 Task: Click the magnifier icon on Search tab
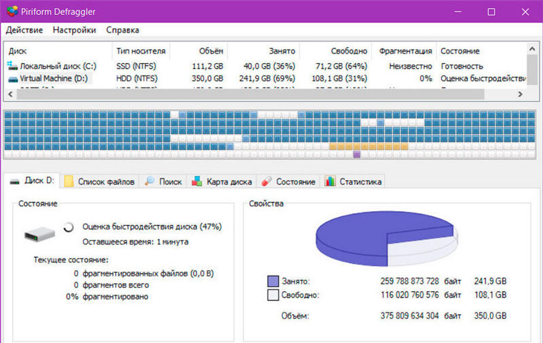pyautogui.click(x=149, y=181)
